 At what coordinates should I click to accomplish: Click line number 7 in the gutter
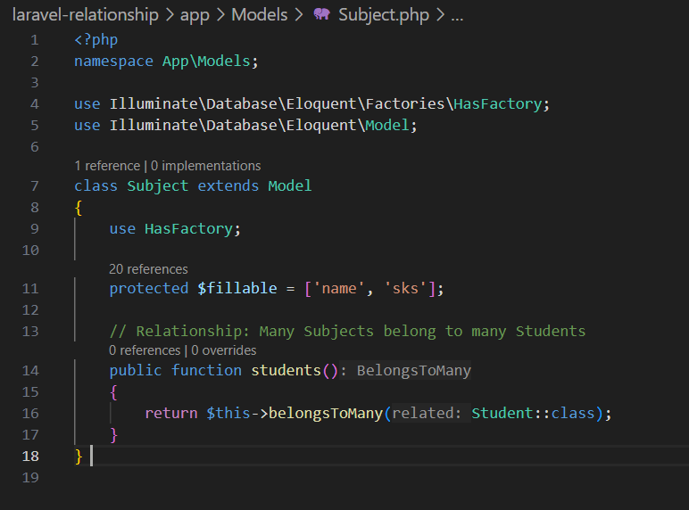coord(34,185)
